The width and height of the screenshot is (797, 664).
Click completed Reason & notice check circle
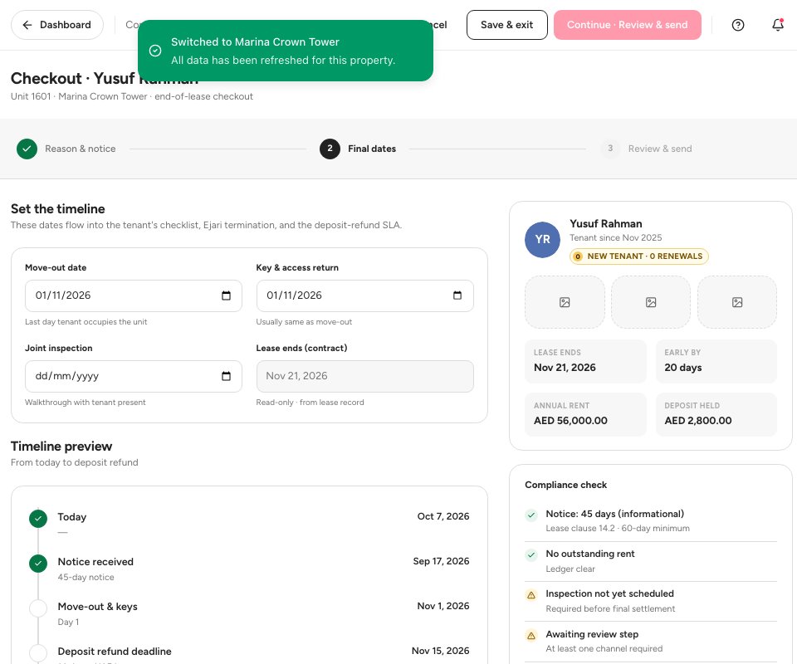(27, 149)
